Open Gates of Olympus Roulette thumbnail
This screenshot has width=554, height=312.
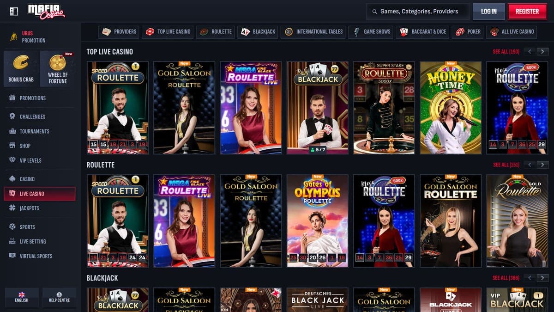pyautogui.click(x=318, y=221)
